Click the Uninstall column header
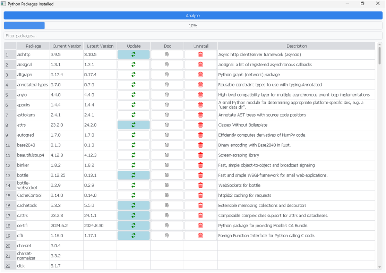This screenshot has height=273, width=386. (x=200, y=46)
